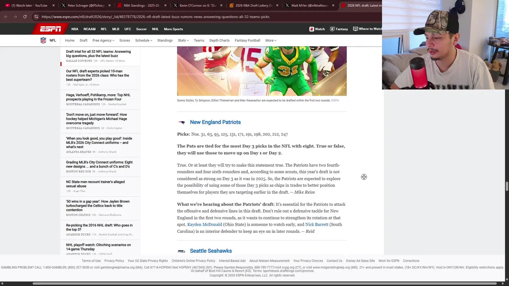Viewport: 509px width, 286px height.
Task: Open NC State trainer abuse story
Action: point(95,184)
